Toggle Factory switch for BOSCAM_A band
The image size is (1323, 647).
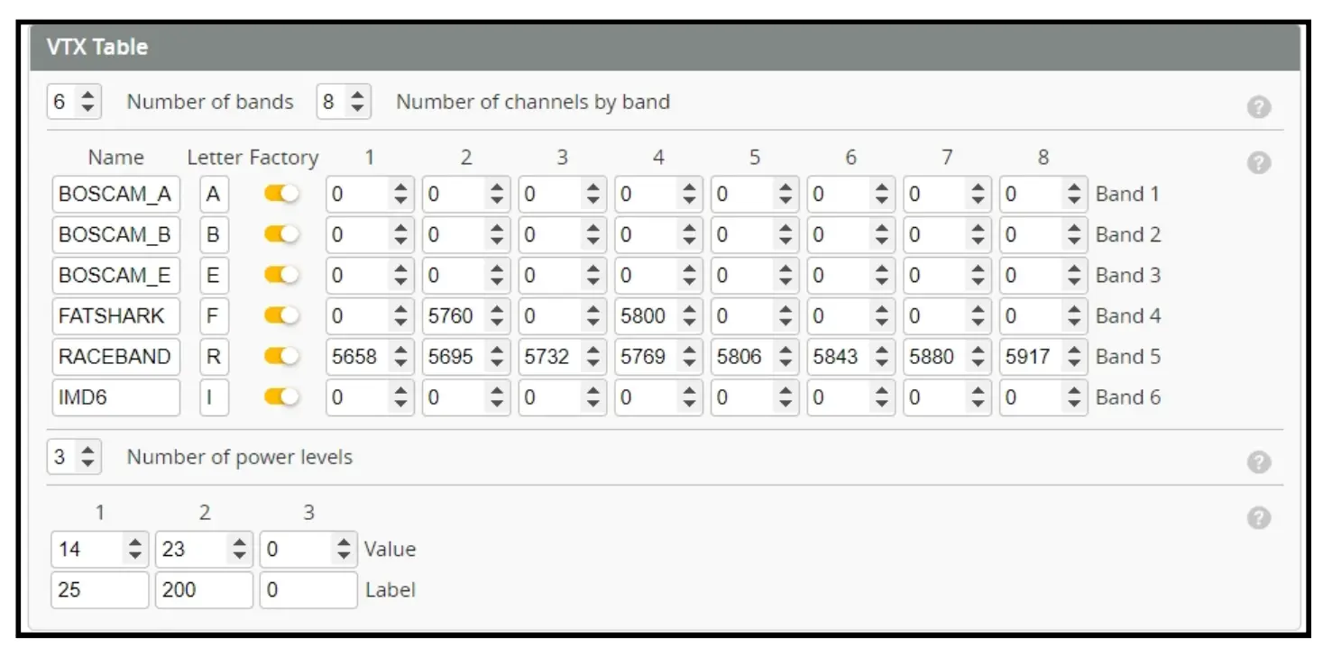[280, 193]
